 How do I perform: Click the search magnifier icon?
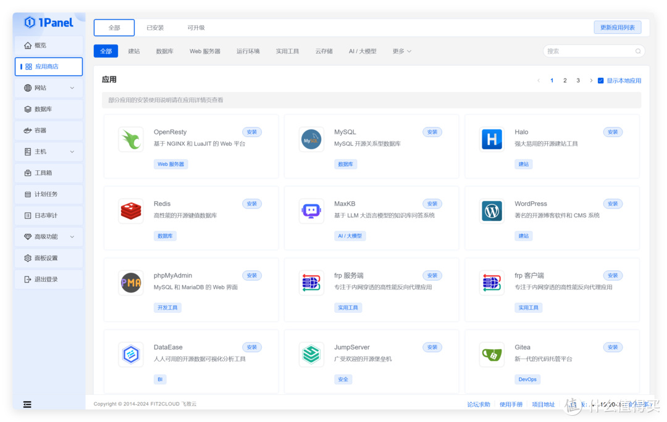(637, 51)
